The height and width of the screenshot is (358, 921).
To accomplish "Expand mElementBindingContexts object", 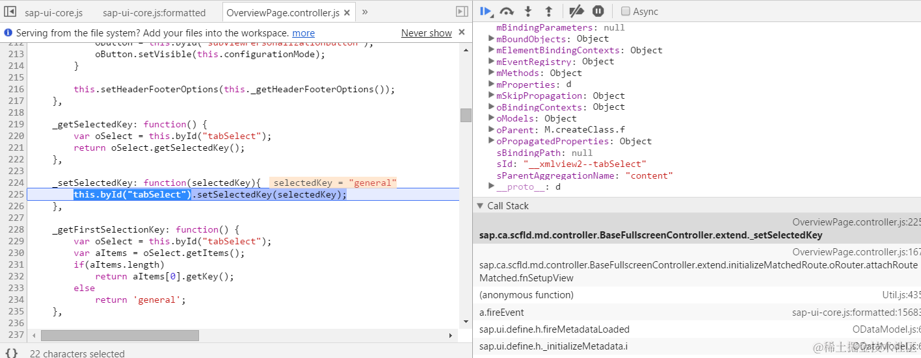I will 492,50.
